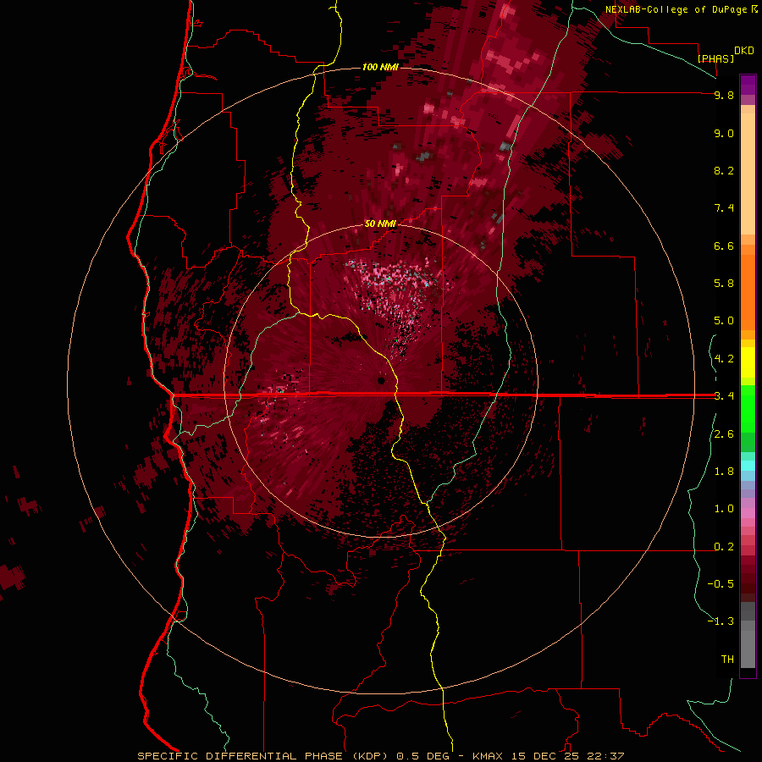Pick the gray band beside TH
This screenshot has width=762, height=762.
point(748,649)
